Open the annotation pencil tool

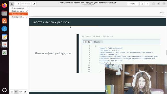[x=34, y=4]
